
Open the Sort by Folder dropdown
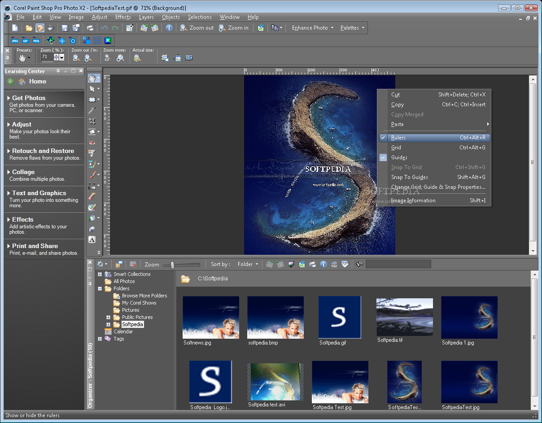[248, 264]
